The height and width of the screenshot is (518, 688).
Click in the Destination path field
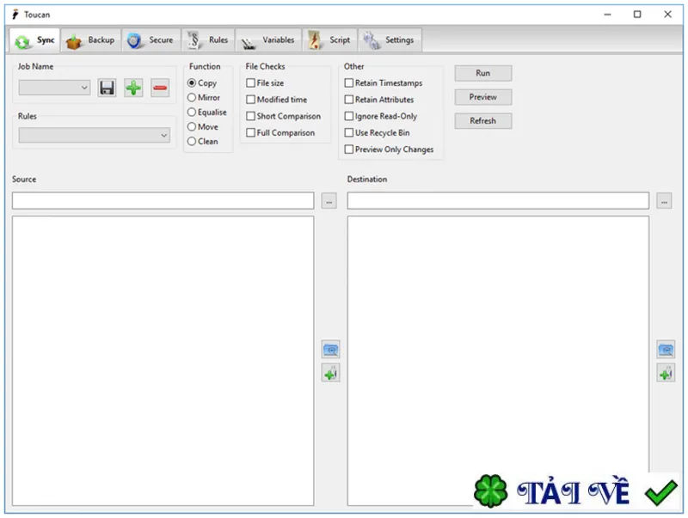tap(498, 201)
